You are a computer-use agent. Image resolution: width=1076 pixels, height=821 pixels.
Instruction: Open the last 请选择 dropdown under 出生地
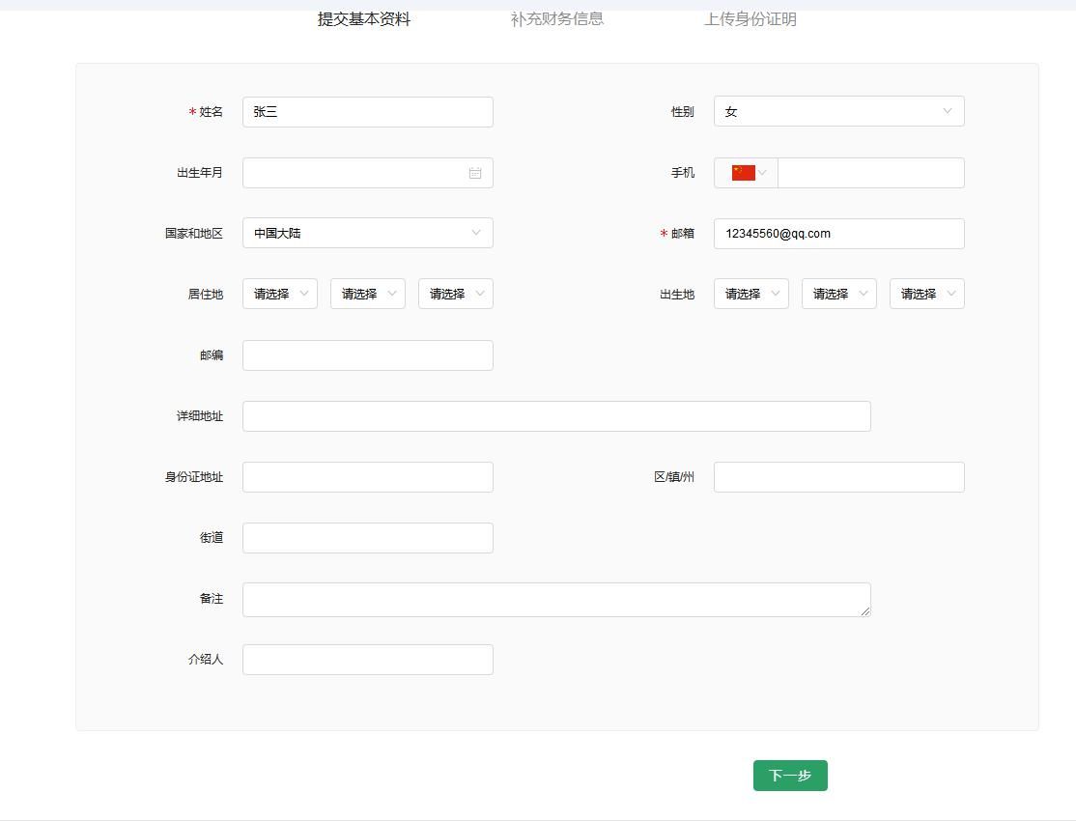click(926, 294)
